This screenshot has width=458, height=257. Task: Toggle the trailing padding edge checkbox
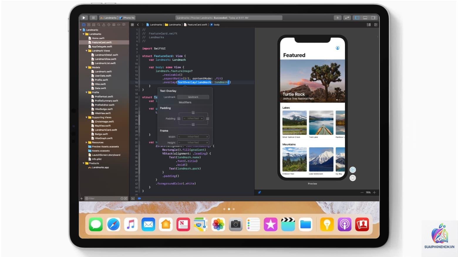(208, 119)
